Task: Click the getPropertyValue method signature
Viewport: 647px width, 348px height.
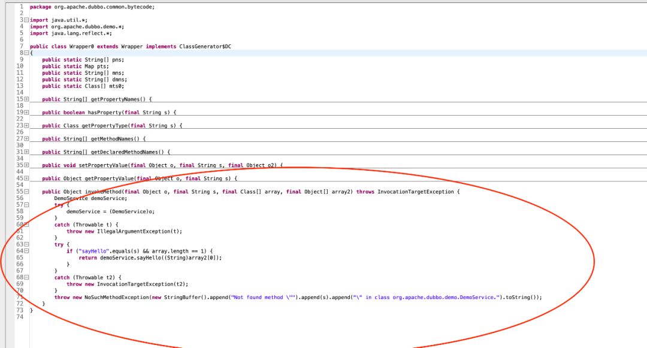Action: click(140, 178)
